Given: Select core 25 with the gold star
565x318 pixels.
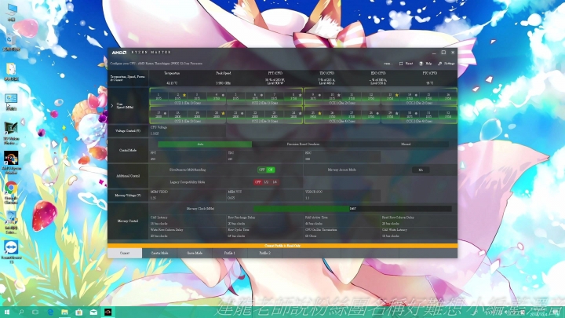Looking at the screenshot, I should 313,115.
